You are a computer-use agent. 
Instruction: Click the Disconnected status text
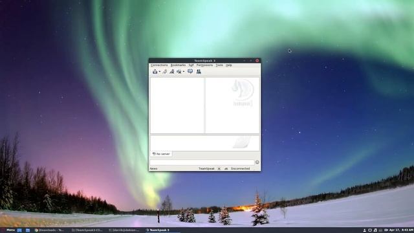[240, 168]
